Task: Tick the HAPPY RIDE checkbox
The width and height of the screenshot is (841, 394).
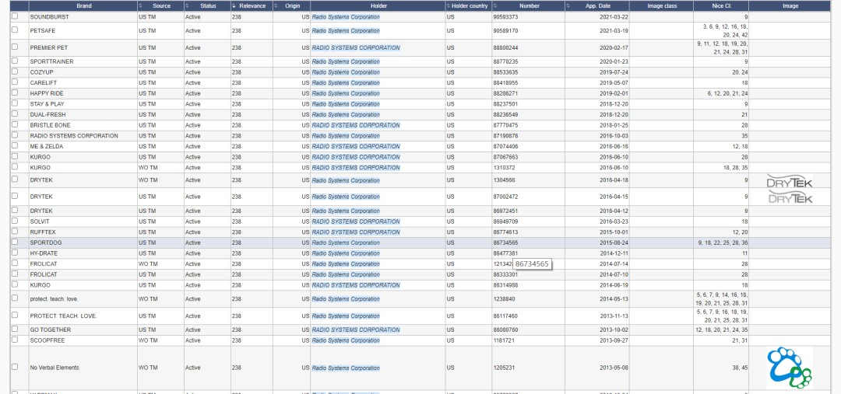Action: pyautogui.click(x=15, y=93)
